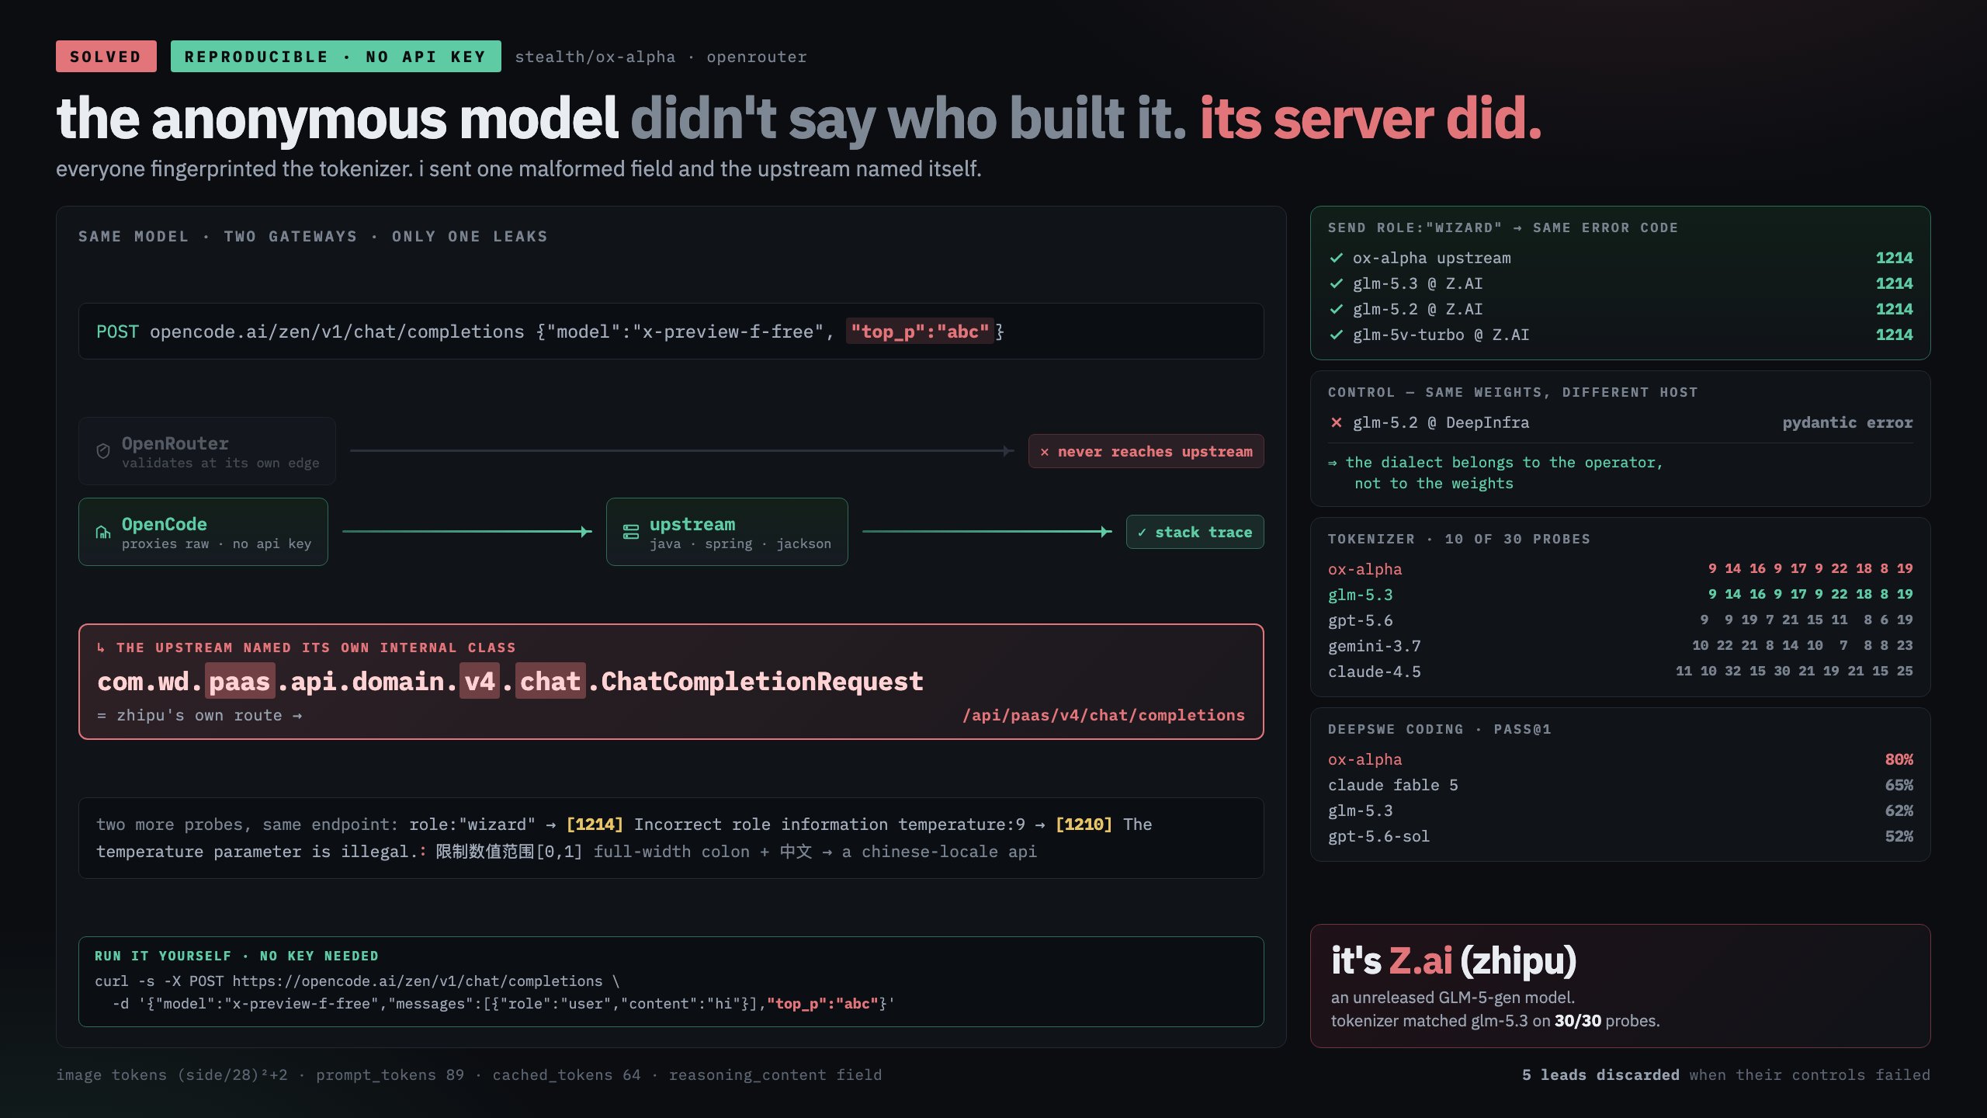Screen dimensions: 1987x1118
Task: Click the highlighted "top_p":"abc" in the POST line
Action: (920, 332)
